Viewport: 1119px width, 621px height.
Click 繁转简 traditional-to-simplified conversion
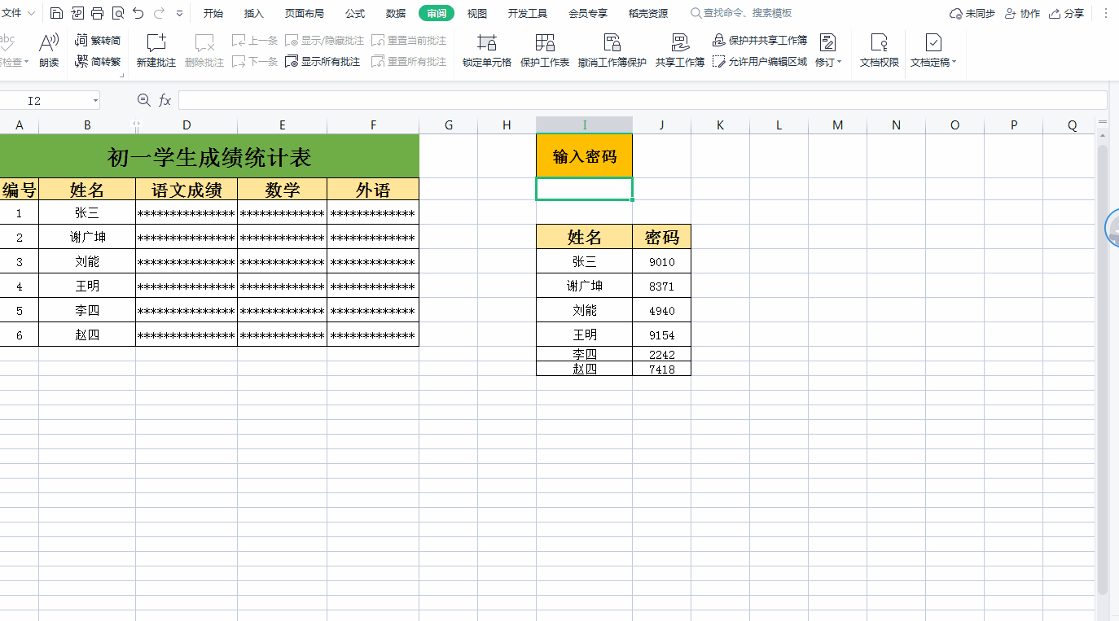click(98, 40)
